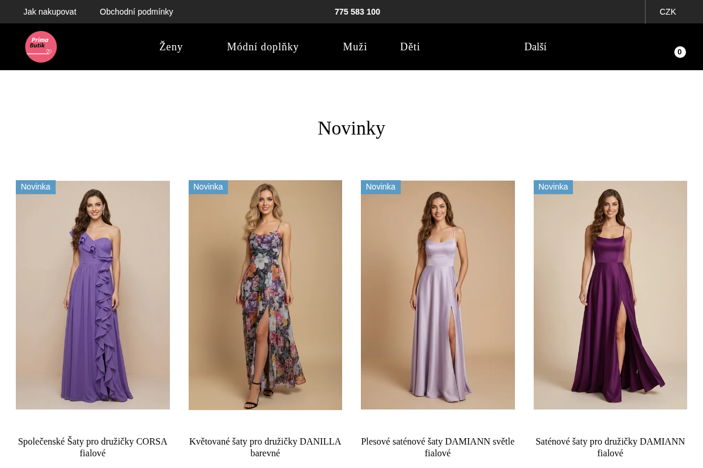
Task: Click Novinka badge on light lilac dress
Action: 381,187
